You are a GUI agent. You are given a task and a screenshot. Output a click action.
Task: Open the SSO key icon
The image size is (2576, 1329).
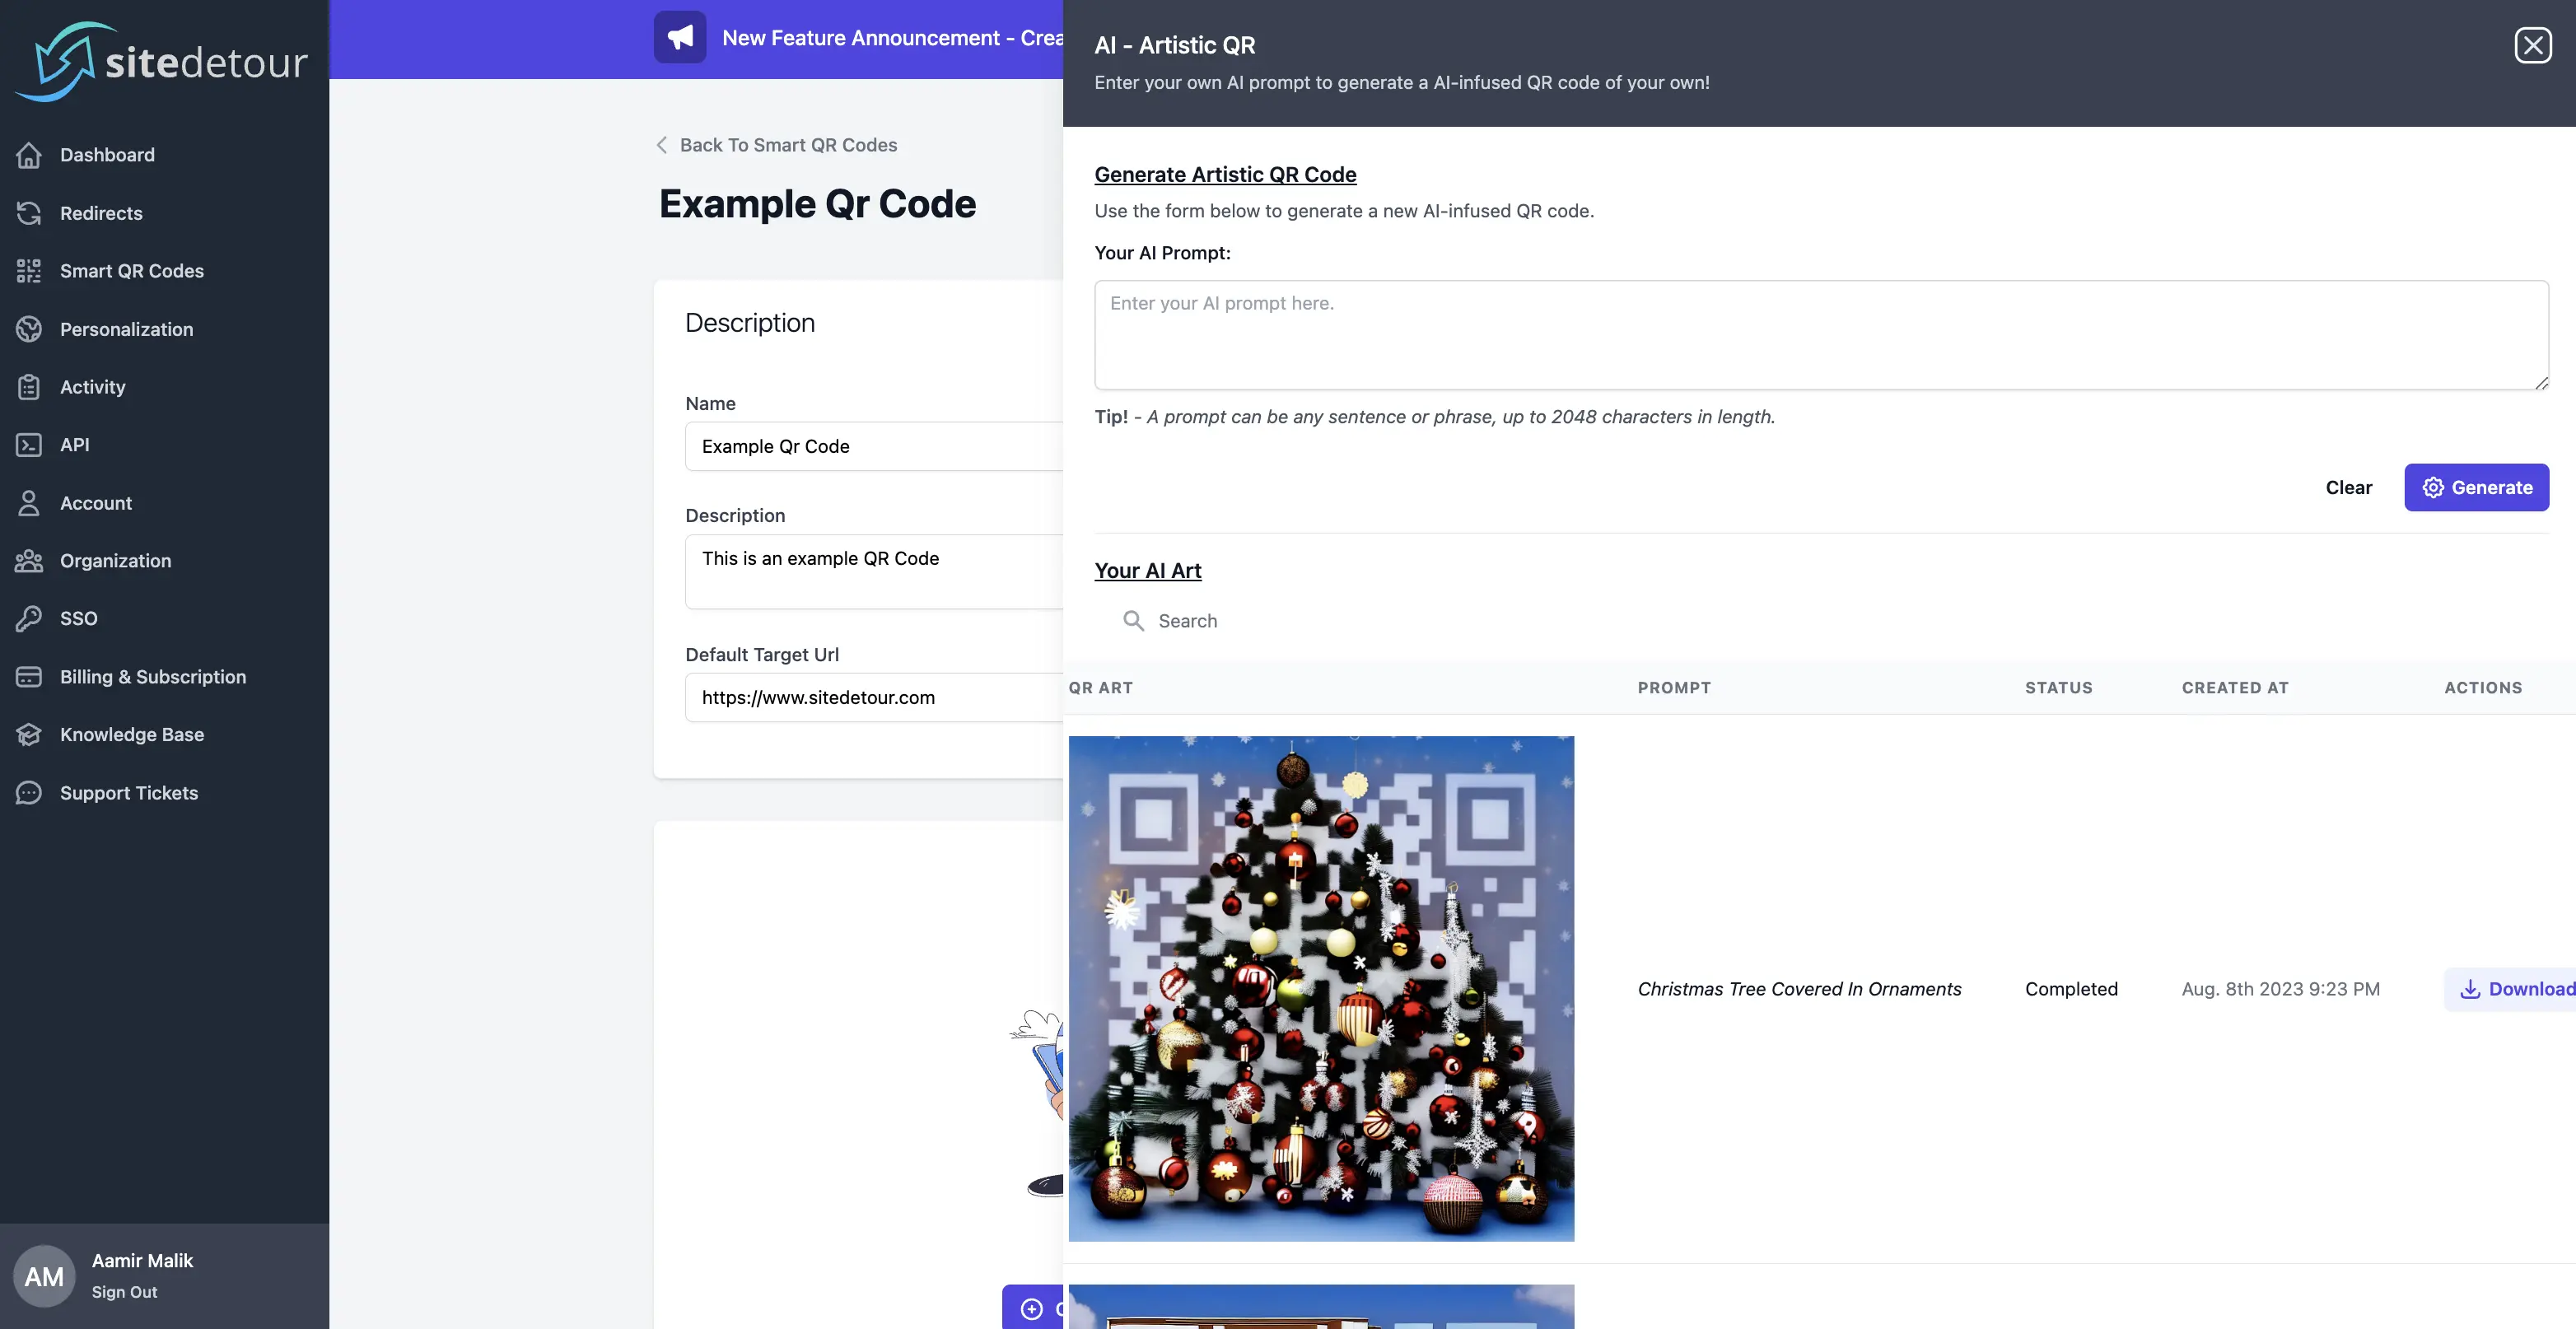(x=28, y=618)
